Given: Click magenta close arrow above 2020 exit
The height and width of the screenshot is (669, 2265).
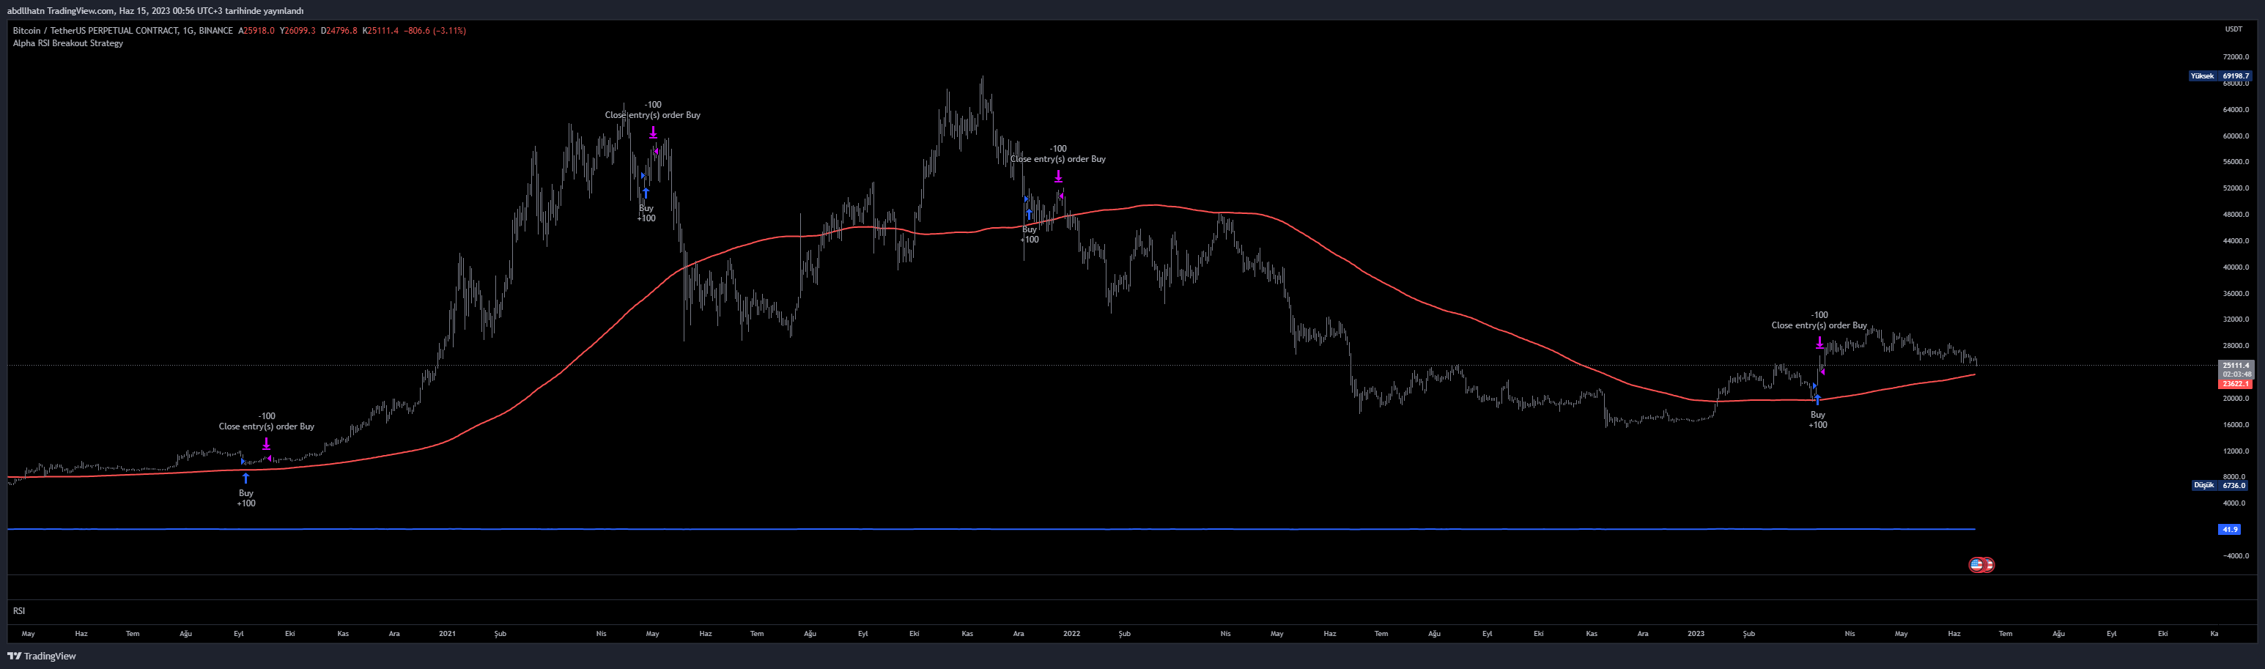Looking at the screenshot, I should [267, 444].
